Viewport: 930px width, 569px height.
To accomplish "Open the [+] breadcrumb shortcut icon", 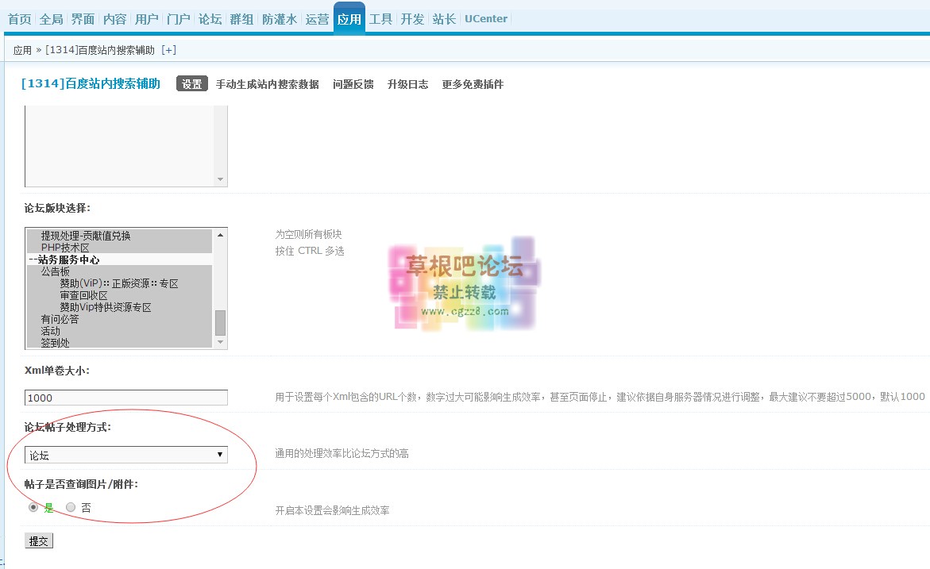I will (x=168, y=48).
